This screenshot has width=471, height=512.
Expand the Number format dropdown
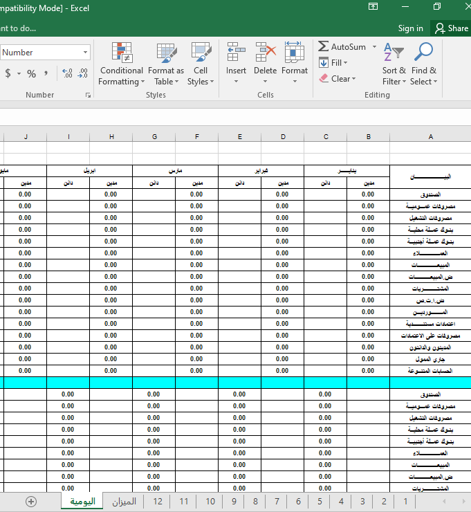tap(86, 53)
